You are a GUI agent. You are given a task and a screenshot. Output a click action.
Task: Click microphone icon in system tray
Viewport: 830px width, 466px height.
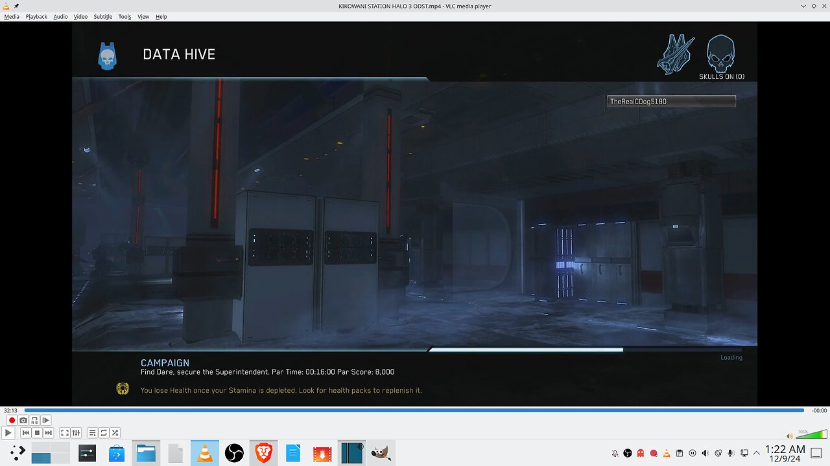(731, 453)
